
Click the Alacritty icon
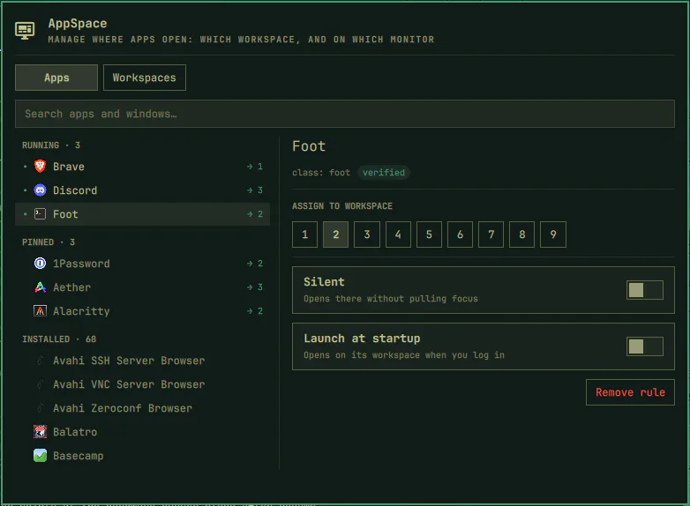point(40,311)
